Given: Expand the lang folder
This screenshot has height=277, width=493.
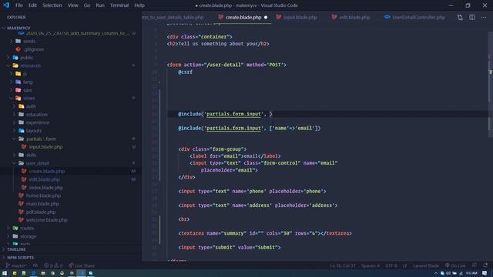Looking at the screenshot, I should [12, 82].
